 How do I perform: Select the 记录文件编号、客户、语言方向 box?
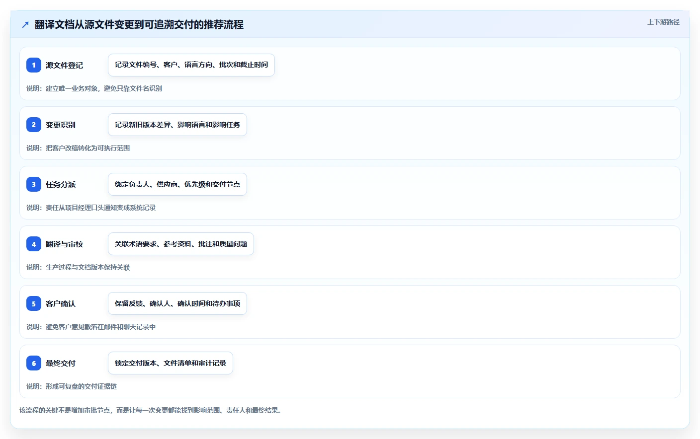pos(191,65)
